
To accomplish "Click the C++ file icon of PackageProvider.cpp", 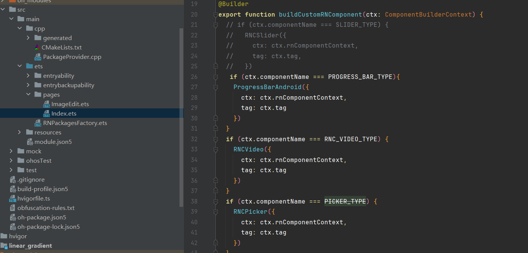I will [x=38, y=57].
